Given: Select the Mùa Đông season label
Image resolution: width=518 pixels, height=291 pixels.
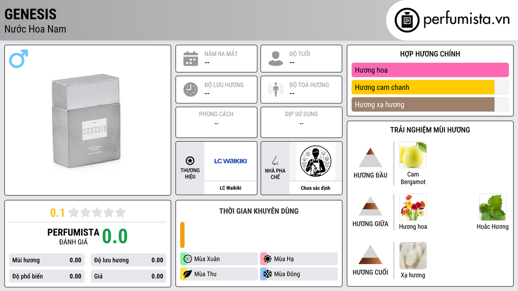Looking at the screenshot, I should coord(287,274).
